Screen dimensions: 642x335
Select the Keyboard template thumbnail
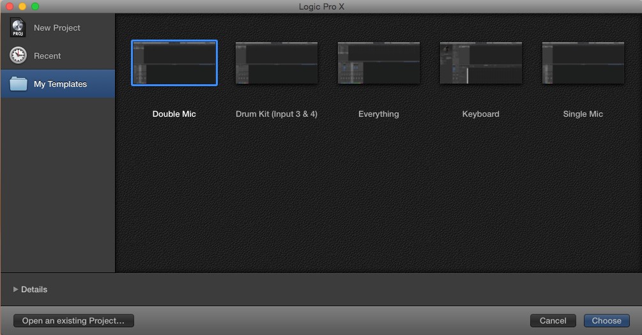(x=481, y=63)
